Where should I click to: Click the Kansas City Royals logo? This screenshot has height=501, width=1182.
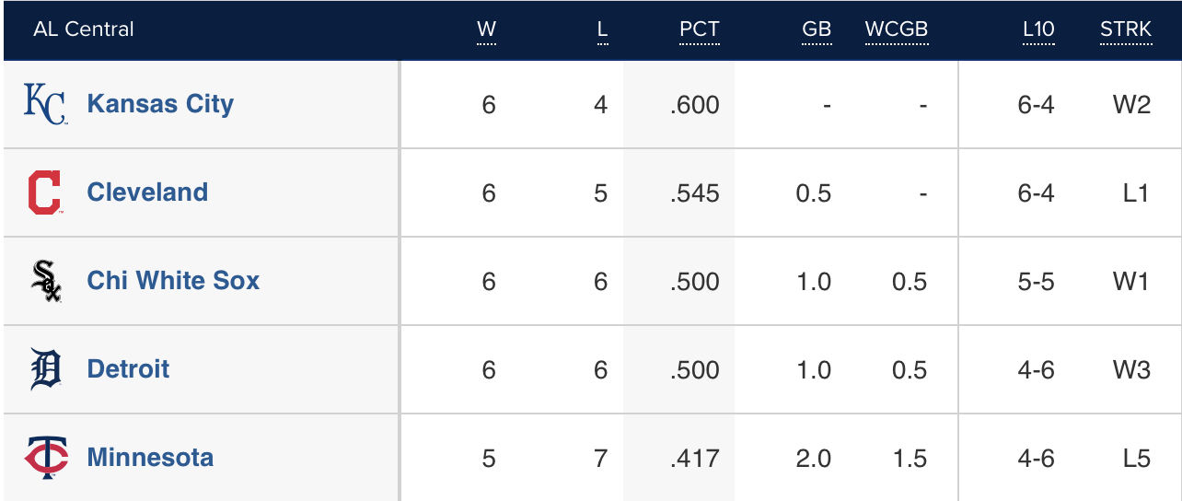click(x=45, y=104)
